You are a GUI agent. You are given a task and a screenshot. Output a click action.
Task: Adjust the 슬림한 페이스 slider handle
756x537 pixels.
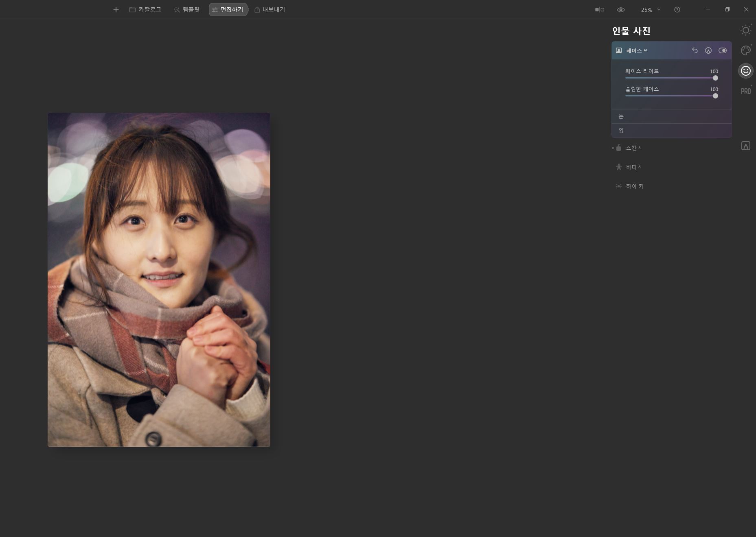coord(715,96)
